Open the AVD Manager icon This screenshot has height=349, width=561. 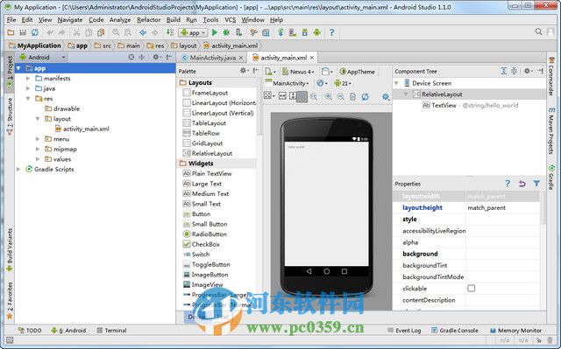pos(293,33)
